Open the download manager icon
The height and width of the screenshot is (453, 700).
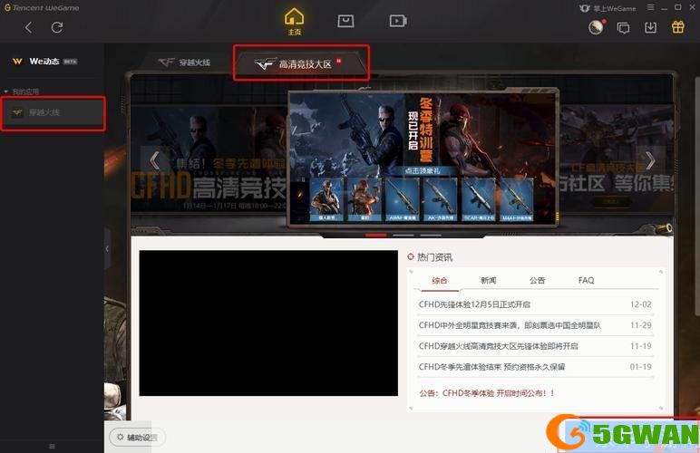[x=650, y=28]
